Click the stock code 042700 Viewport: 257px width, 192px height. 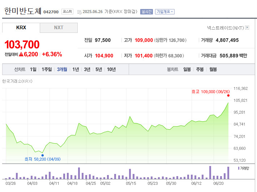pyautogui.click(x=51, y=12)
